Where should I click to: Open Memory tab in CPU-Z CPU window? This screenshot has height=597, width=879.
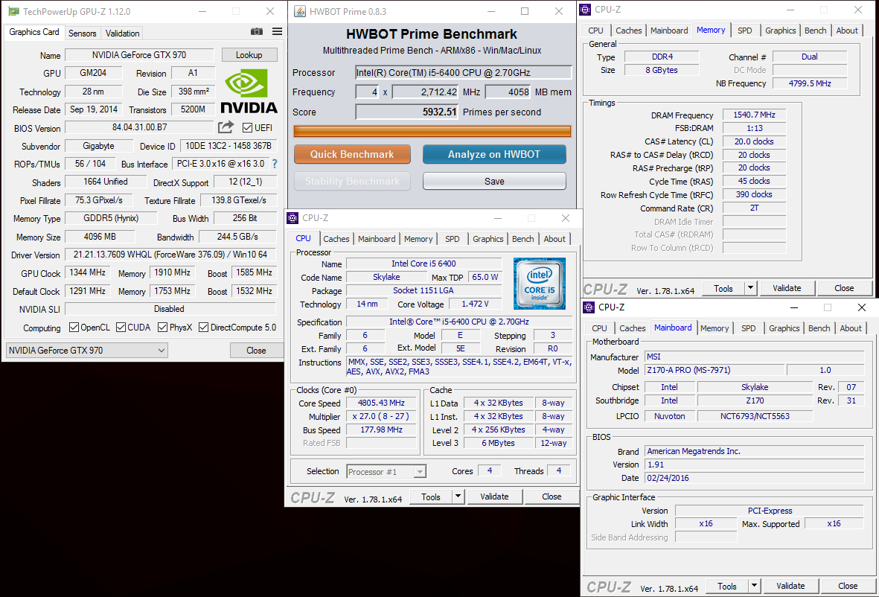[x=418, y=239]
